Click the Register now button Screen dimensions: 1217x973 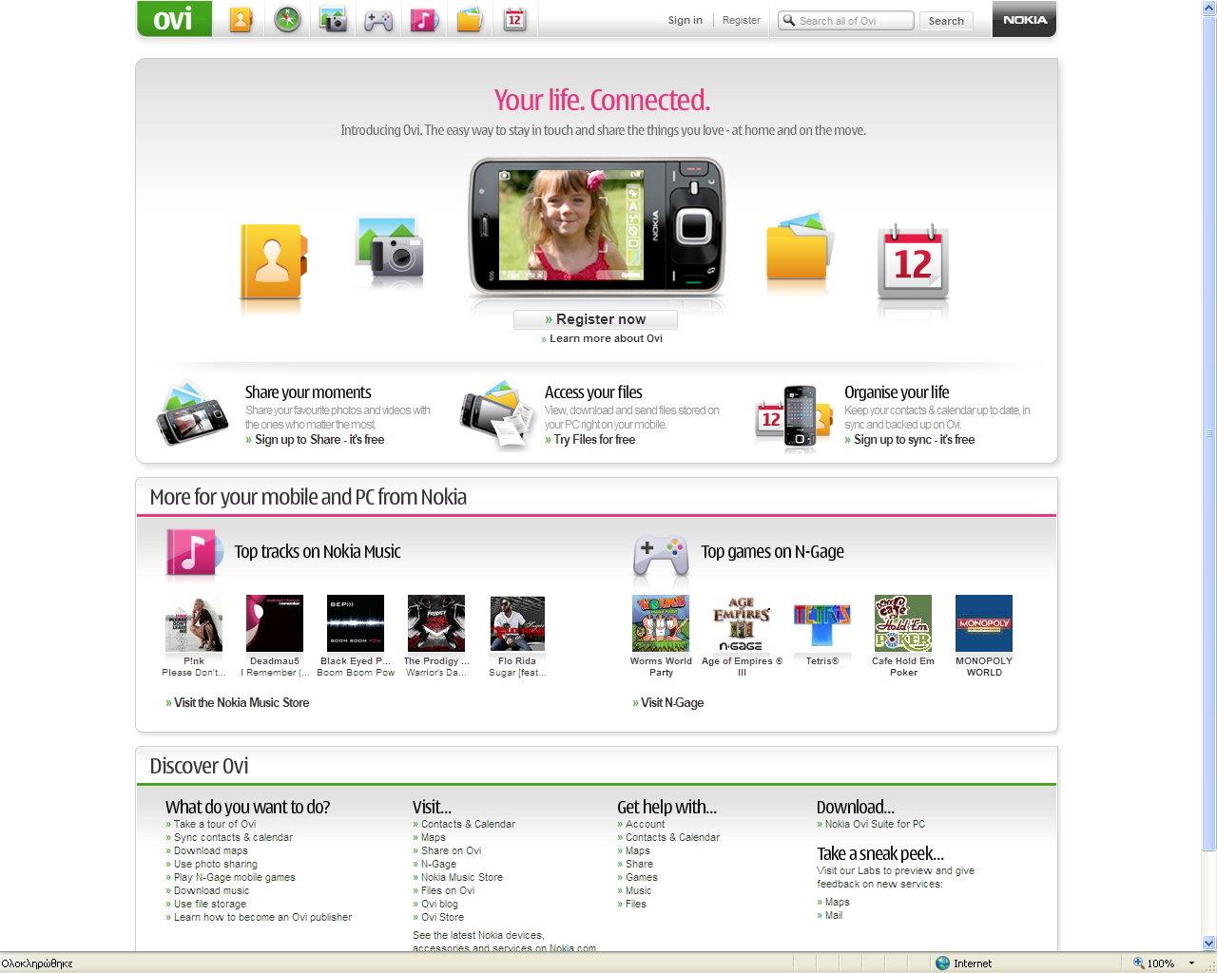pos(596,319)
